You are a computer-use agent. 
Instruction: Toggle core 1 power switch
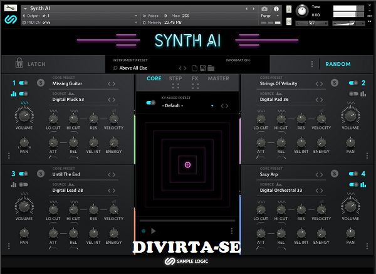coord(24,83)
